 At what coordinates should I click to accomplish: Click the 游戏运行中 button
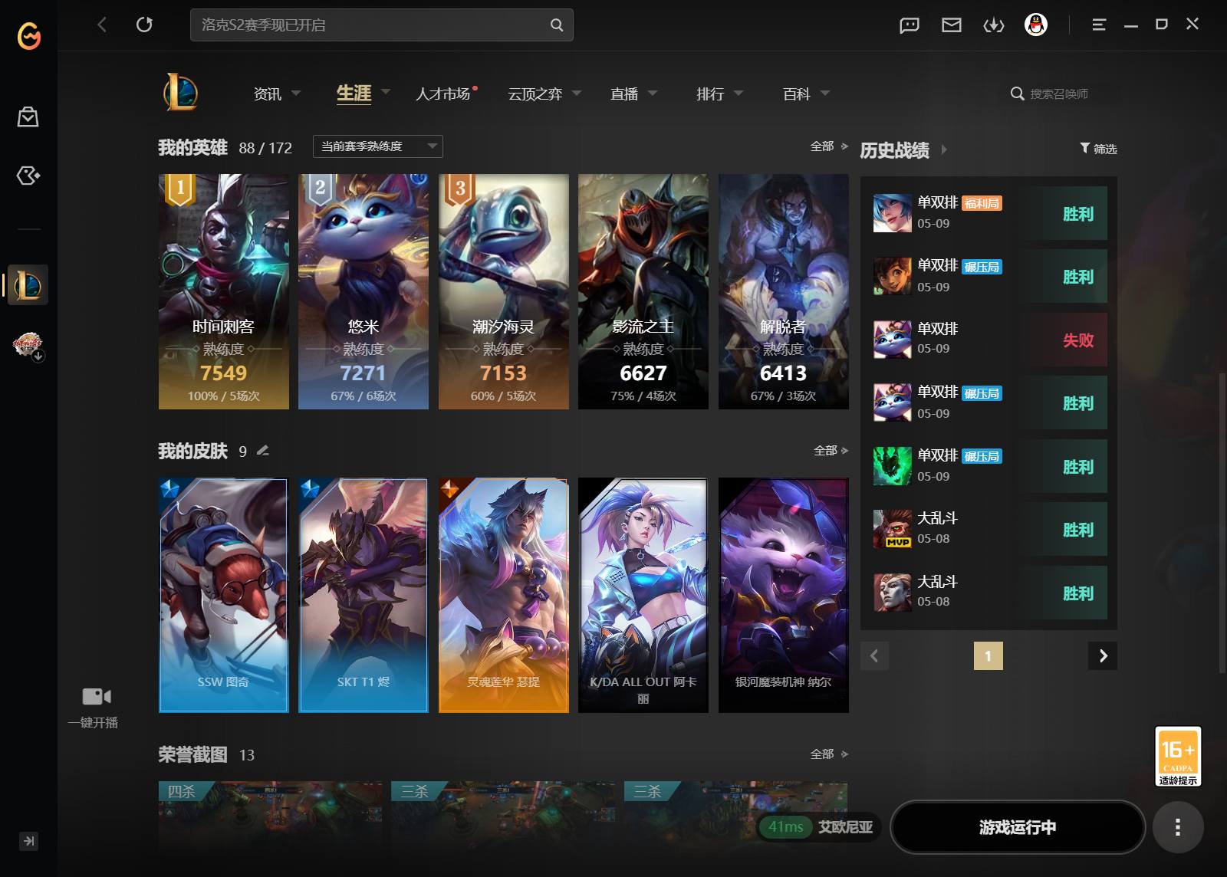[x=1018, y=827]
